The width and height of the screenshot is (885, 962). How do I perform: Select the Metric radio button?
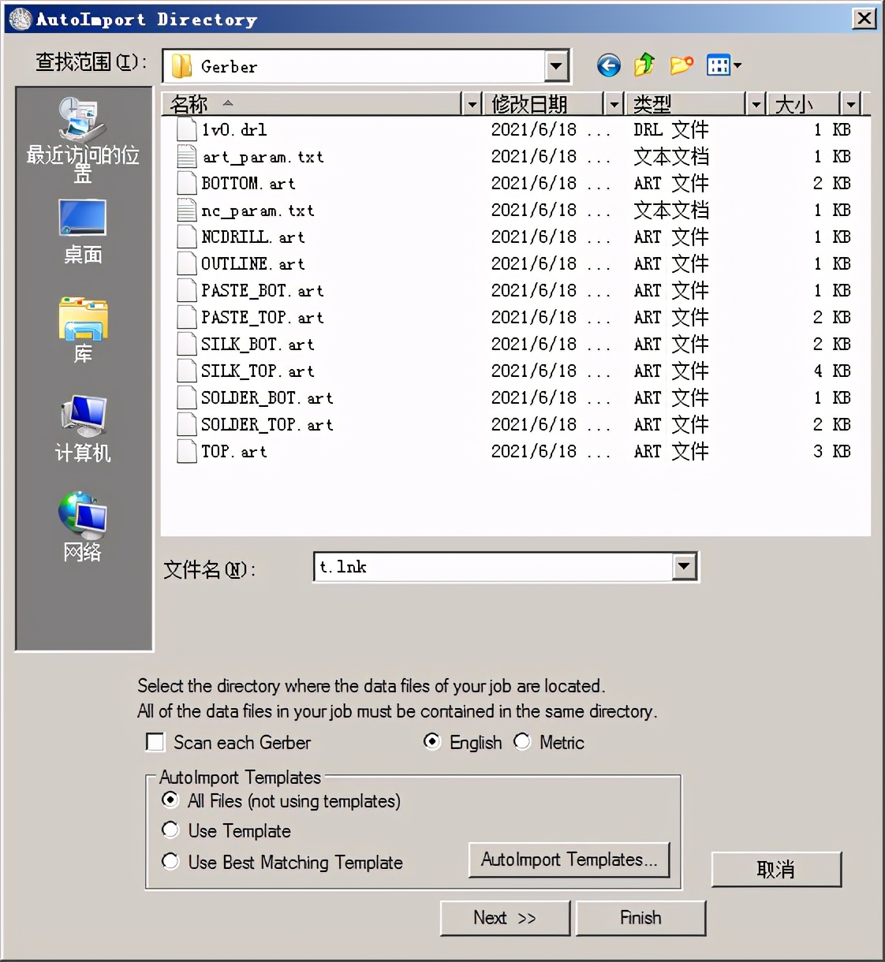click(x=522, y=742)
